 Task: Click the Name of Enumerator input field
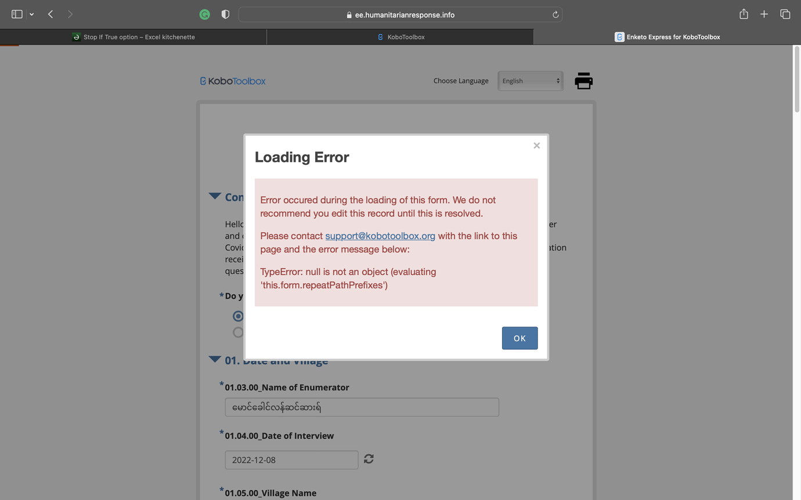pyautogui.click(x=362, y=407)
